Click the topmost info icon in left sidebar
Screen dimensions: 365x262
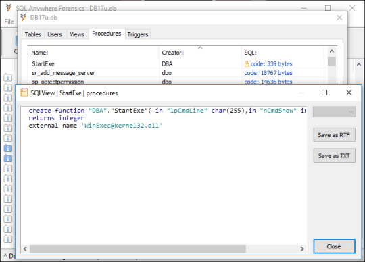click(x=8, y=78)
